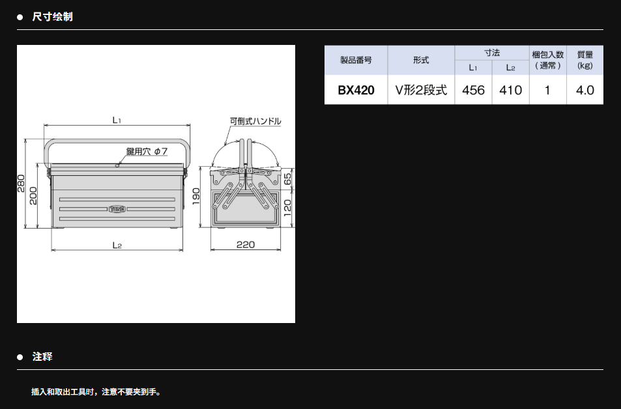This screenshot has height=409, width=621.
Task: Click the 4.0 mass value in the table
Action: (585, 91)
